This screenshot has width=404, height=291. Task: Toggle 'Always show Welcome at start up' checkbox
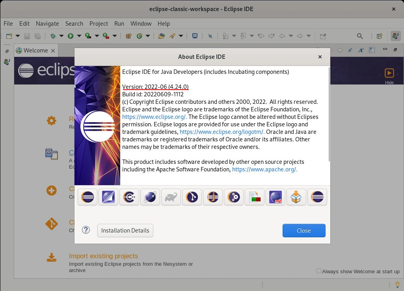click(319, 271)
